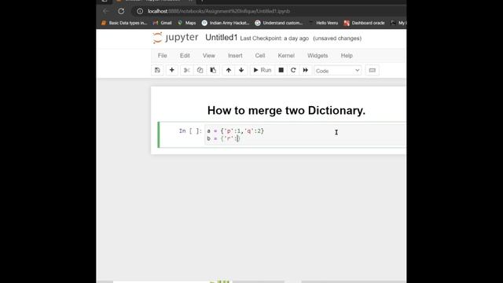Open the Widgets menu
The height and width of the screenshot is (283, 503).
318,56
